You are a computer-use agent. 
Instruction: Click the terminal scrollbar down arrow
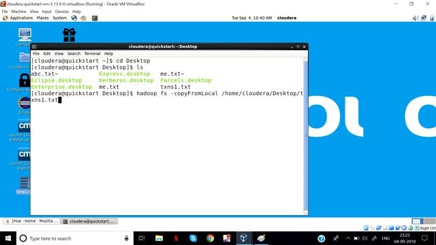(x=306, y=212)
